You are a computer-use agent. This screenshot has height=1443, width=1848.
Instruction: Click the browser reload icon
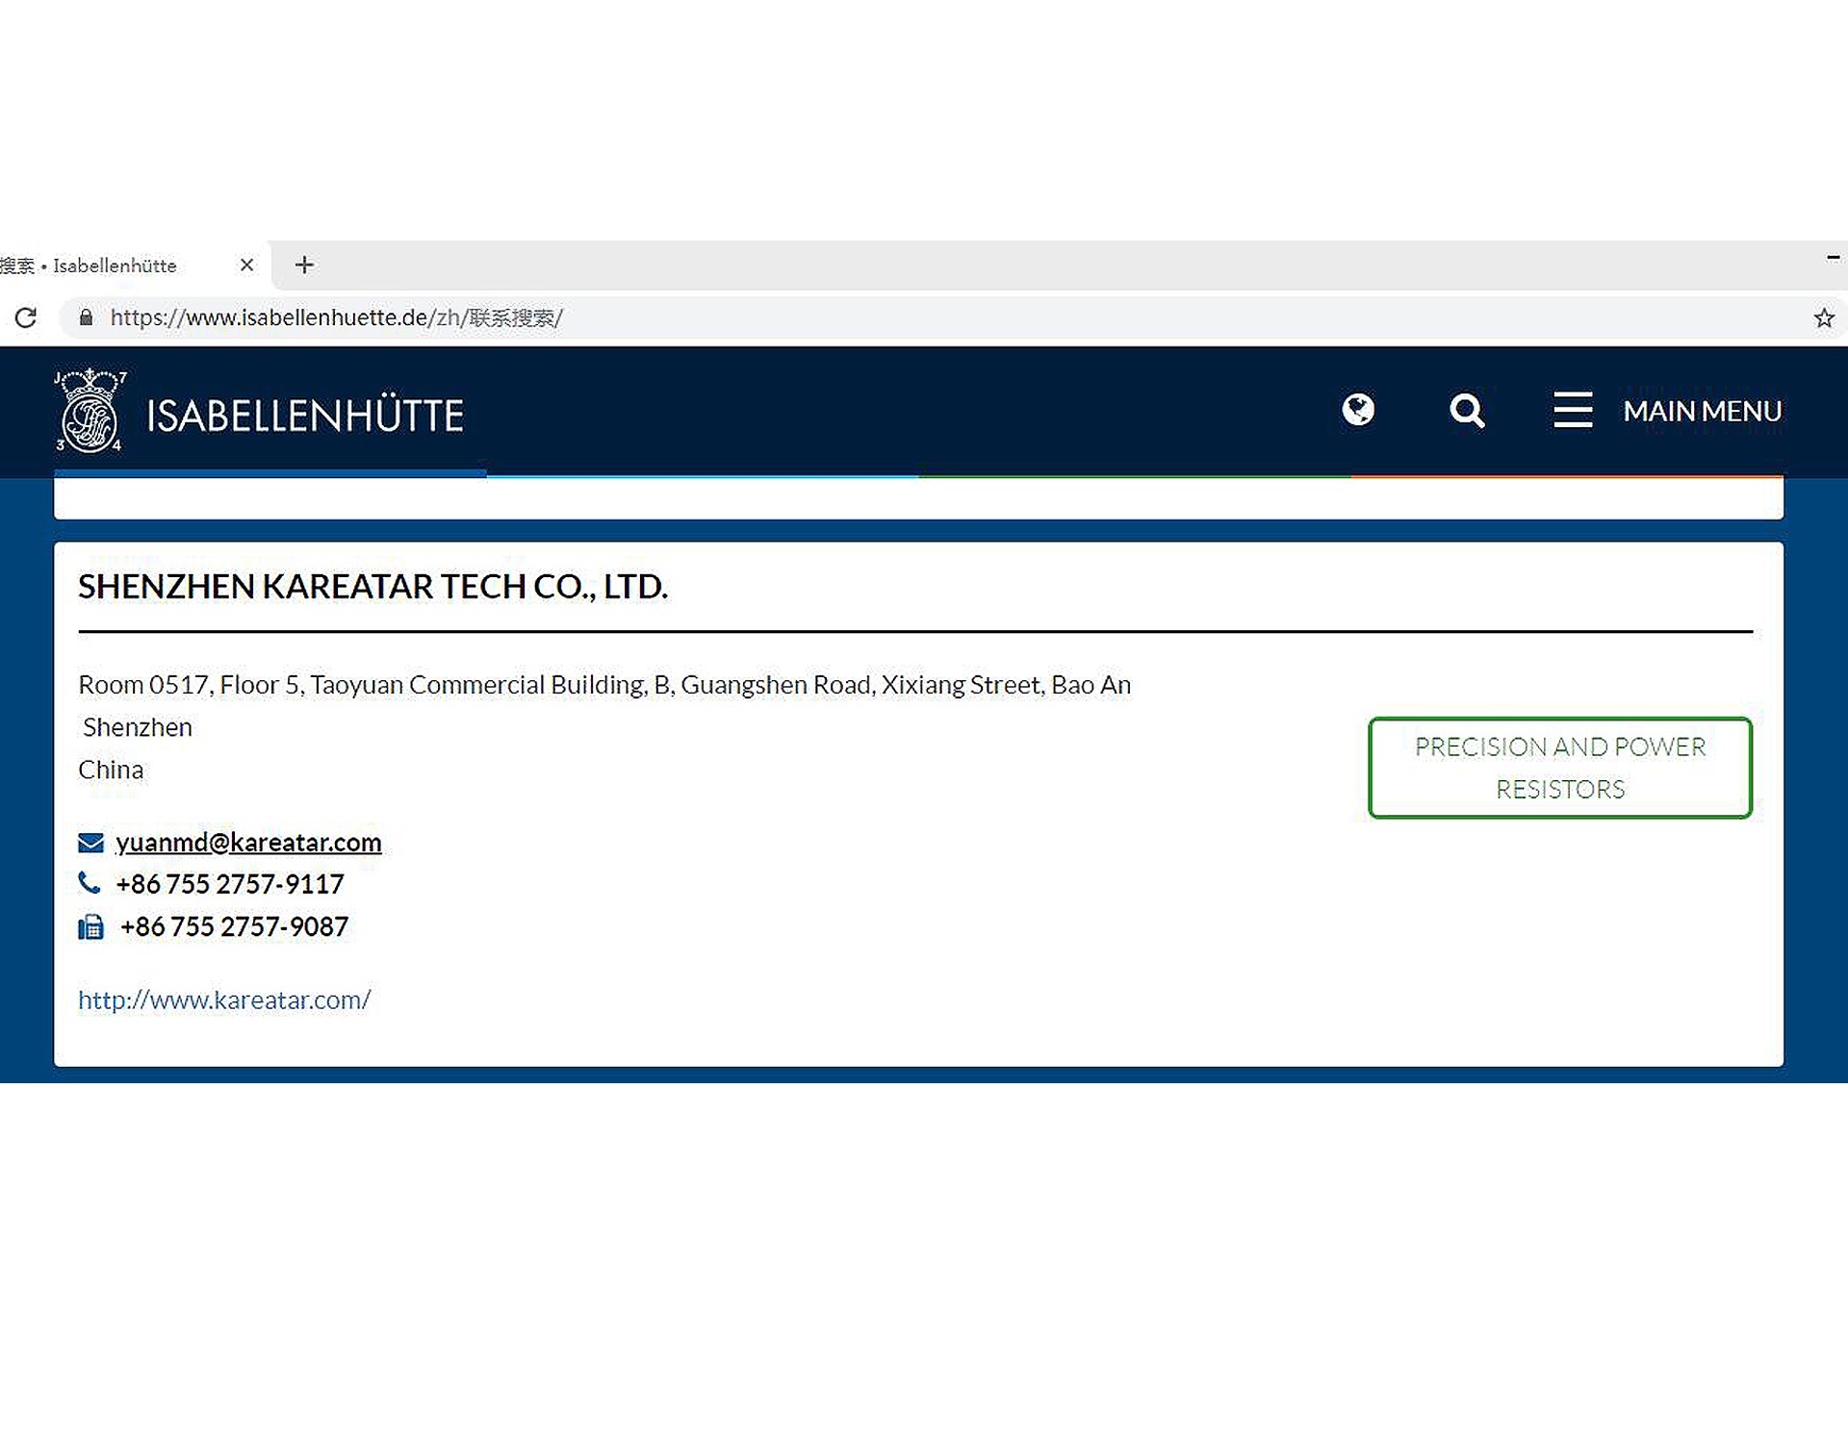(x=26, y=317)
